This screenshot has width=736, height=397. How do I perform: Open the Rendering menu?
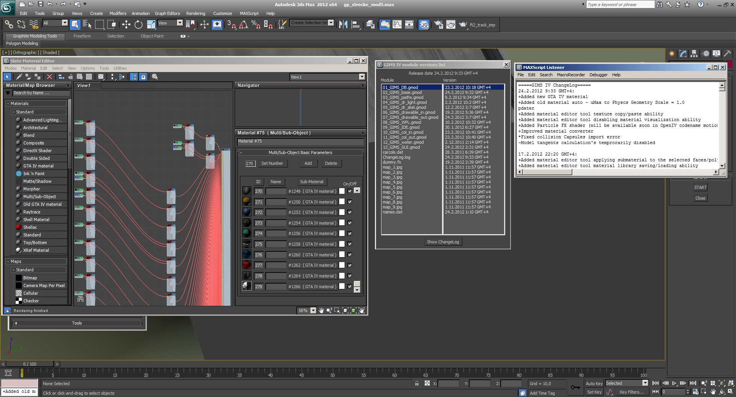(x=195, y=13)
